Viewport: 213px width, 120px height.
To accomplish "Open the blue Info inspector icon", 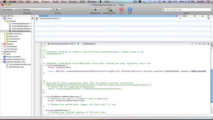I will (x=130, y=9).
